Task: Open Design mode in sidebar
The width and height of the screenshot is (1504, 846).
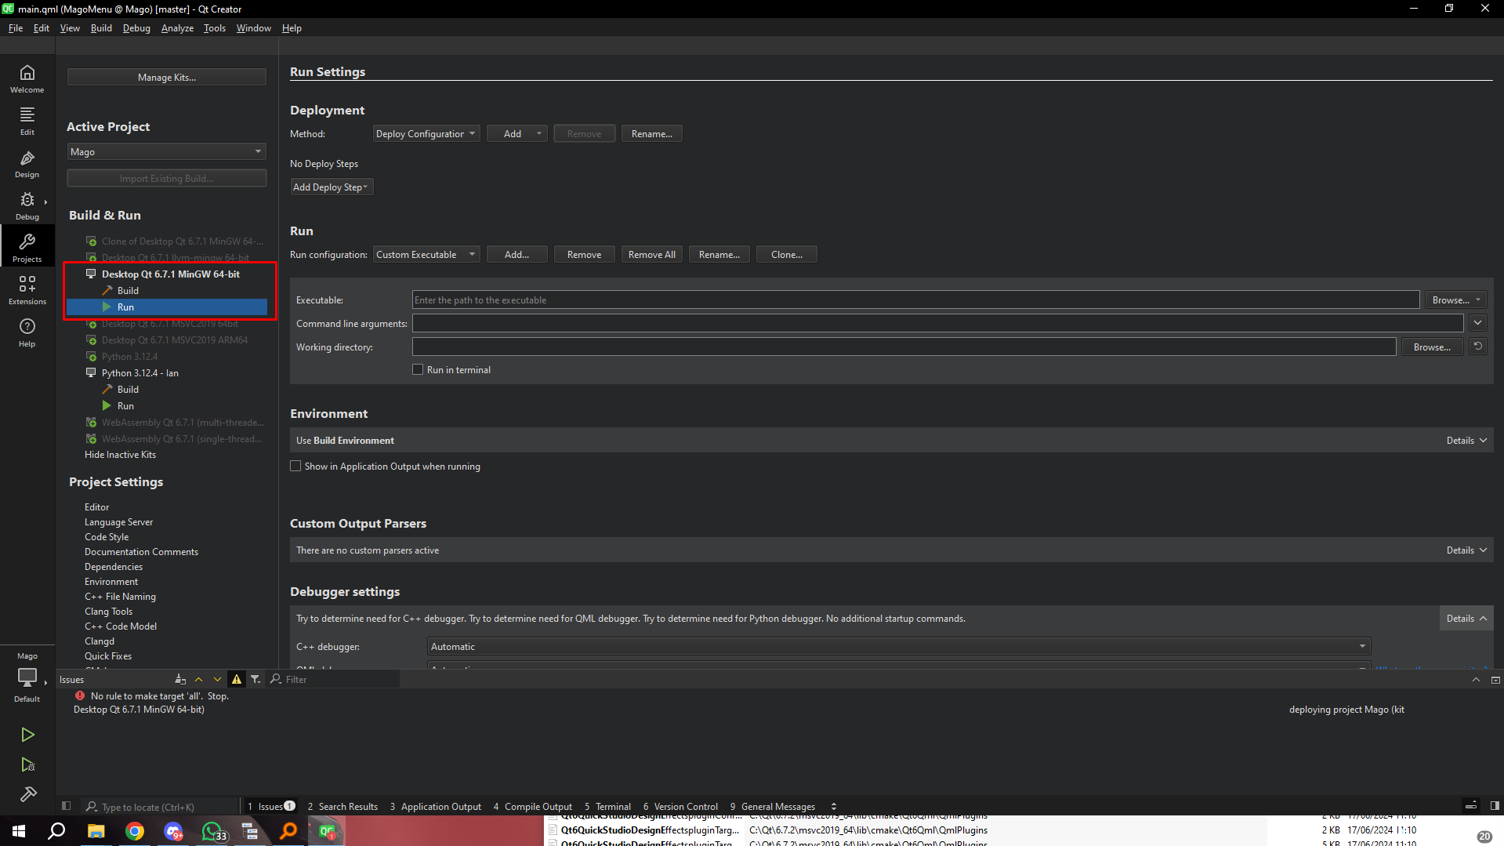Action: (x=27, y=163)
